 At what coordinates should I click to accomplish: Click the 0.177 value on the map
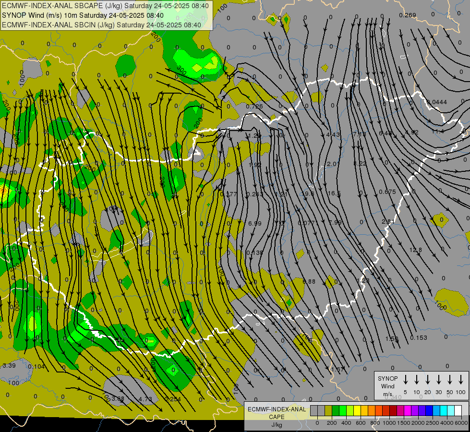(x=229, y=194)
